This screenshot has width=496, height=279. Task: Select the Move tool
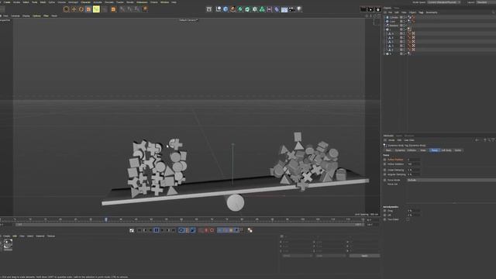click(x=74, y=9)
